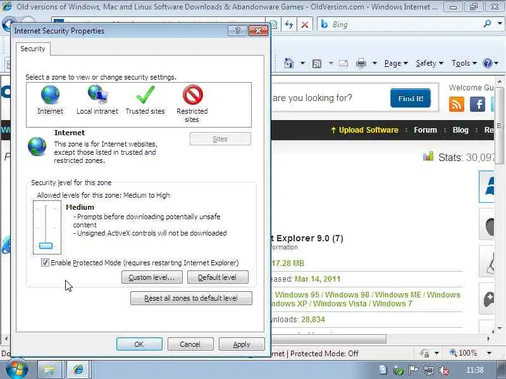
Task: Click the dialog Help question mark button
Action: coord(238,30)
